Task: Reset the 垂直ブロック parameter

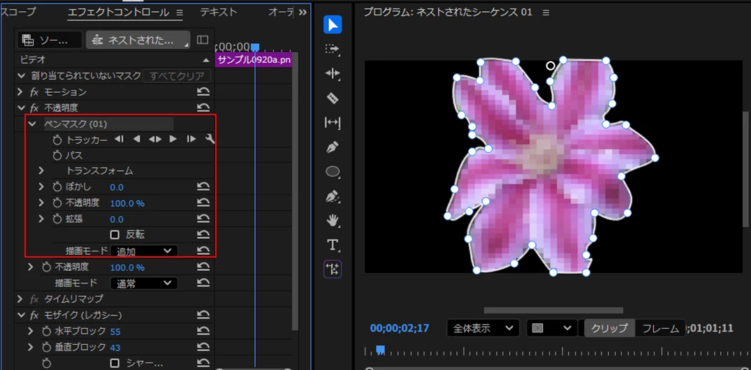Action: coord(203,347)
